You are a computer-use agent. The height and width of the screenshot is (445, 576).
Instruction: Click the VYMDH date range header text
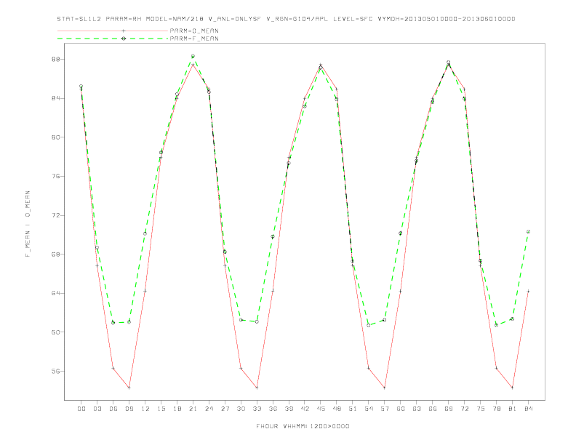(x=447, y=19)
